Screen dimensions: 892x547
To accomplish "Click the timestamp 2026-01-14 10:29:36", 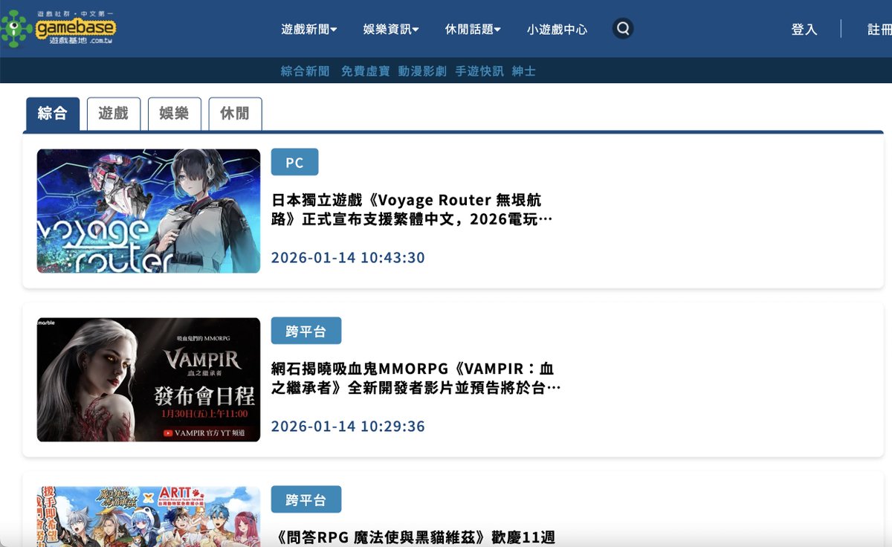I will (348, 427).
